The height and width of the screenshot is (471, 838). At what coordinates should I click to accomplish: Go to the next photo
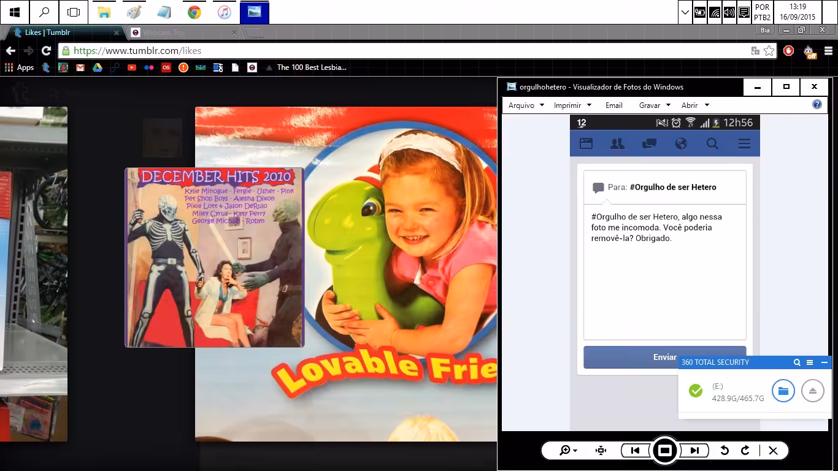[694, 451]
